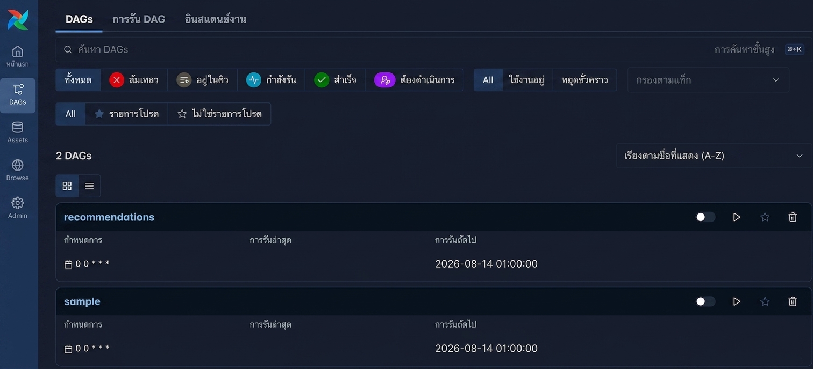Show only หยุดชั่วคราว DAGs
Image resolution: width=813 pixels, height=369 pixels.
pyautogui.click(x=584, y=80)
